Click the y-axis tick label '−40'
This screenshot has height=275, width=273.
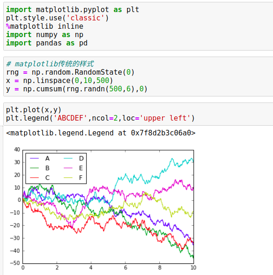tap(15, 251)
